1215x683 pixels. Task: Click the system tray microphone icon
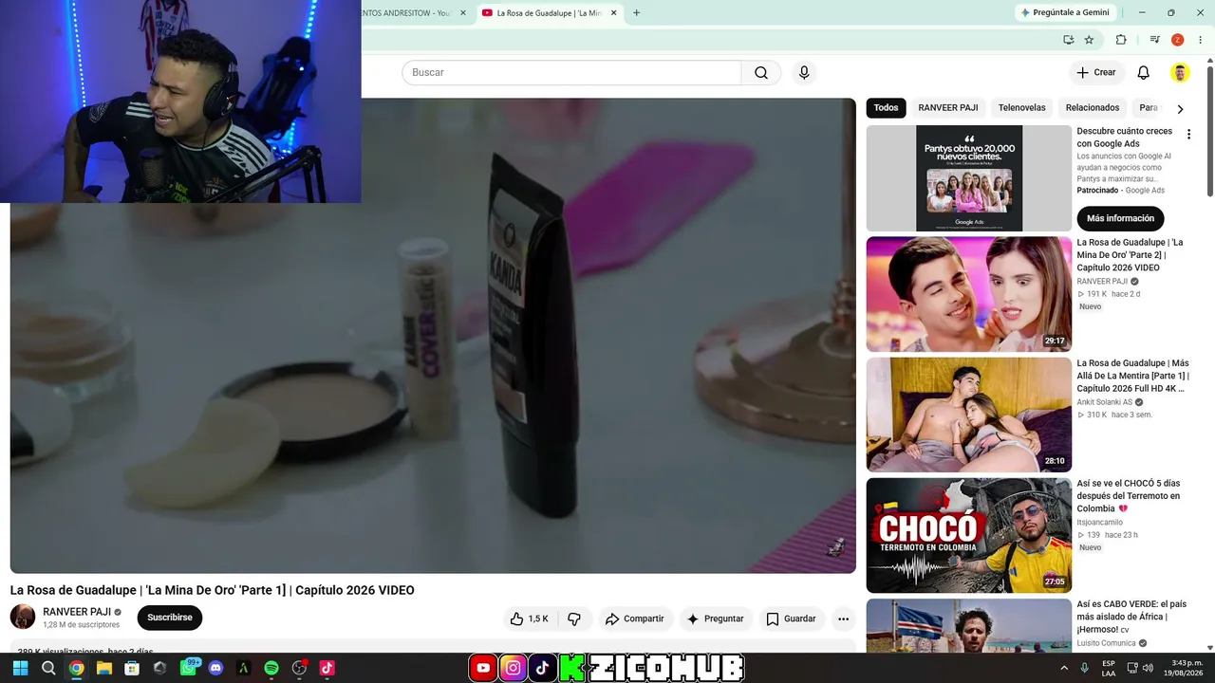click(x=1084, y=668)
